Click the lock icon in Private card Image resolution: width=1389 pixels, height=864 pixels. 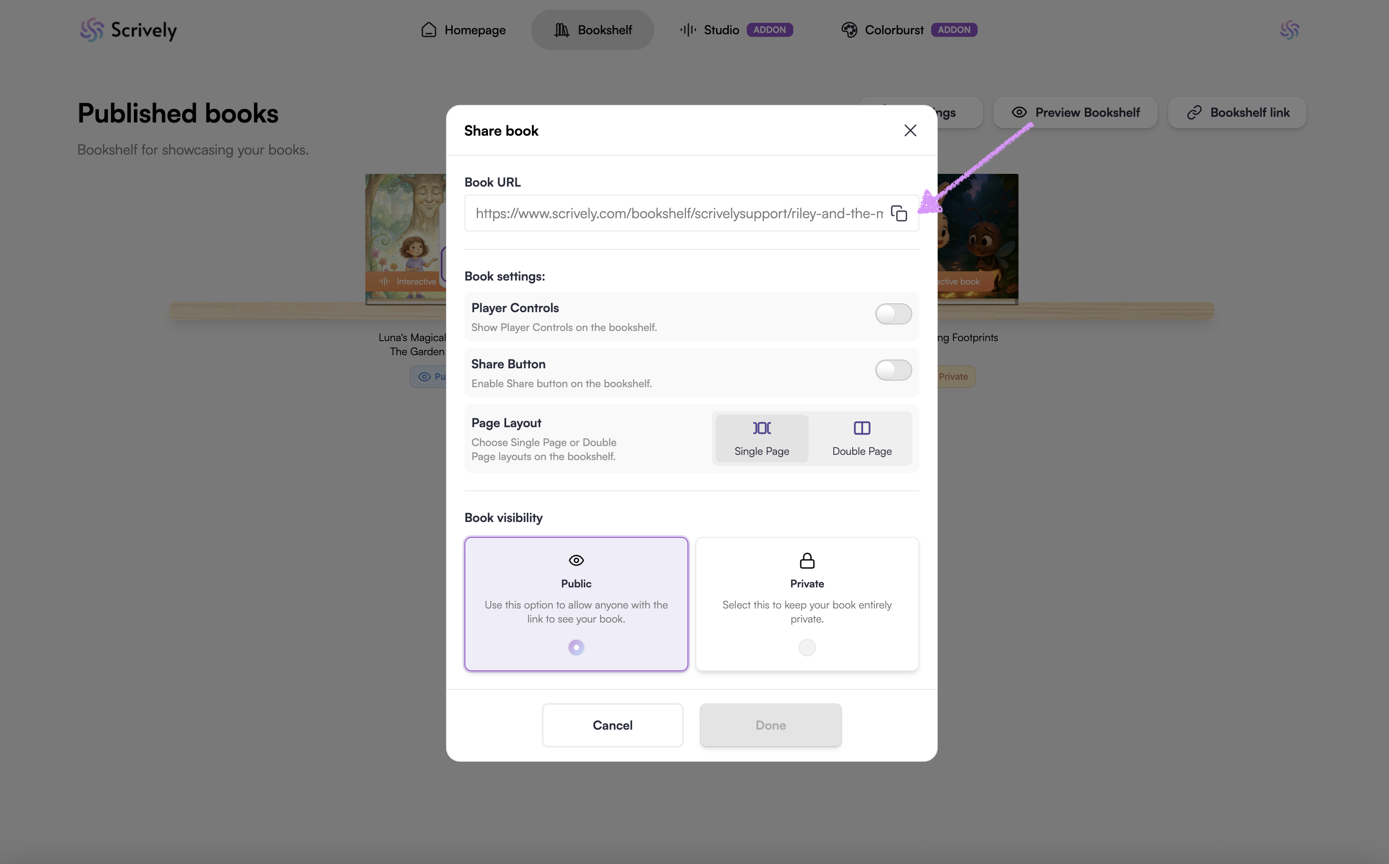pos(807,561)
